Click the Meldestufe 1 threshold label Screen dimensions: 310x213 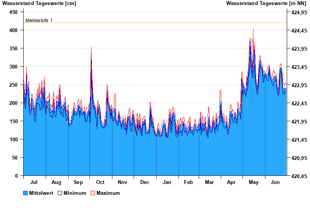click(x=39, y=20)
